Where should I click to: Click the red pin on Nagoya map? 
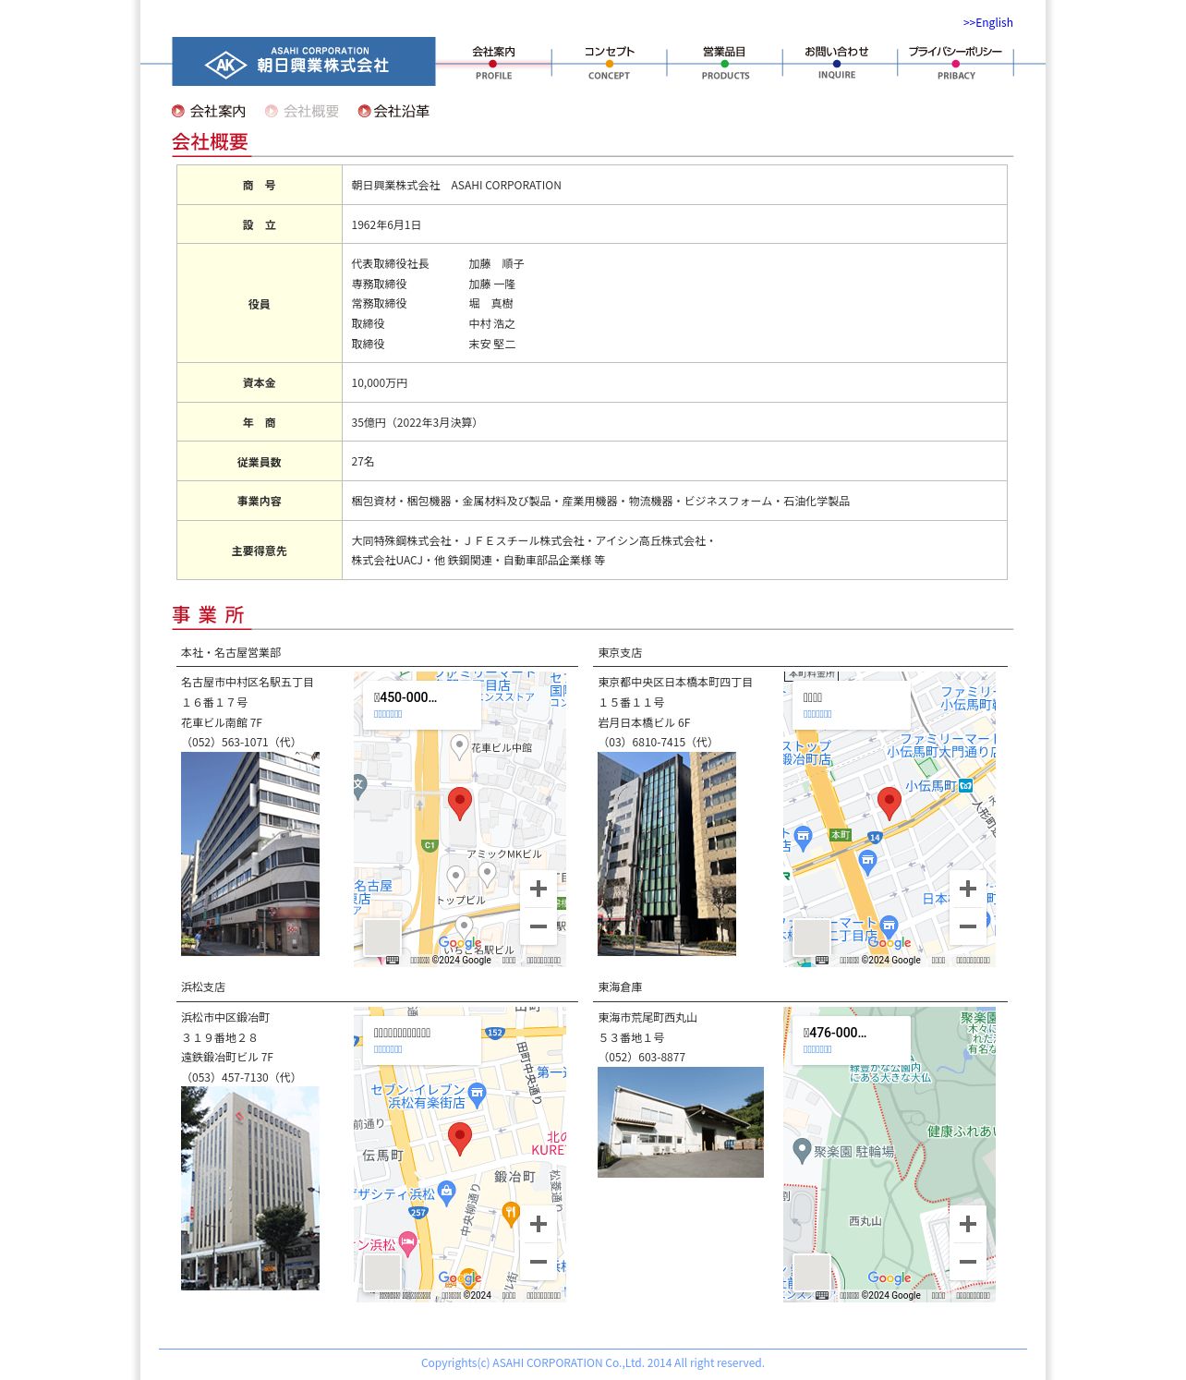460,803
